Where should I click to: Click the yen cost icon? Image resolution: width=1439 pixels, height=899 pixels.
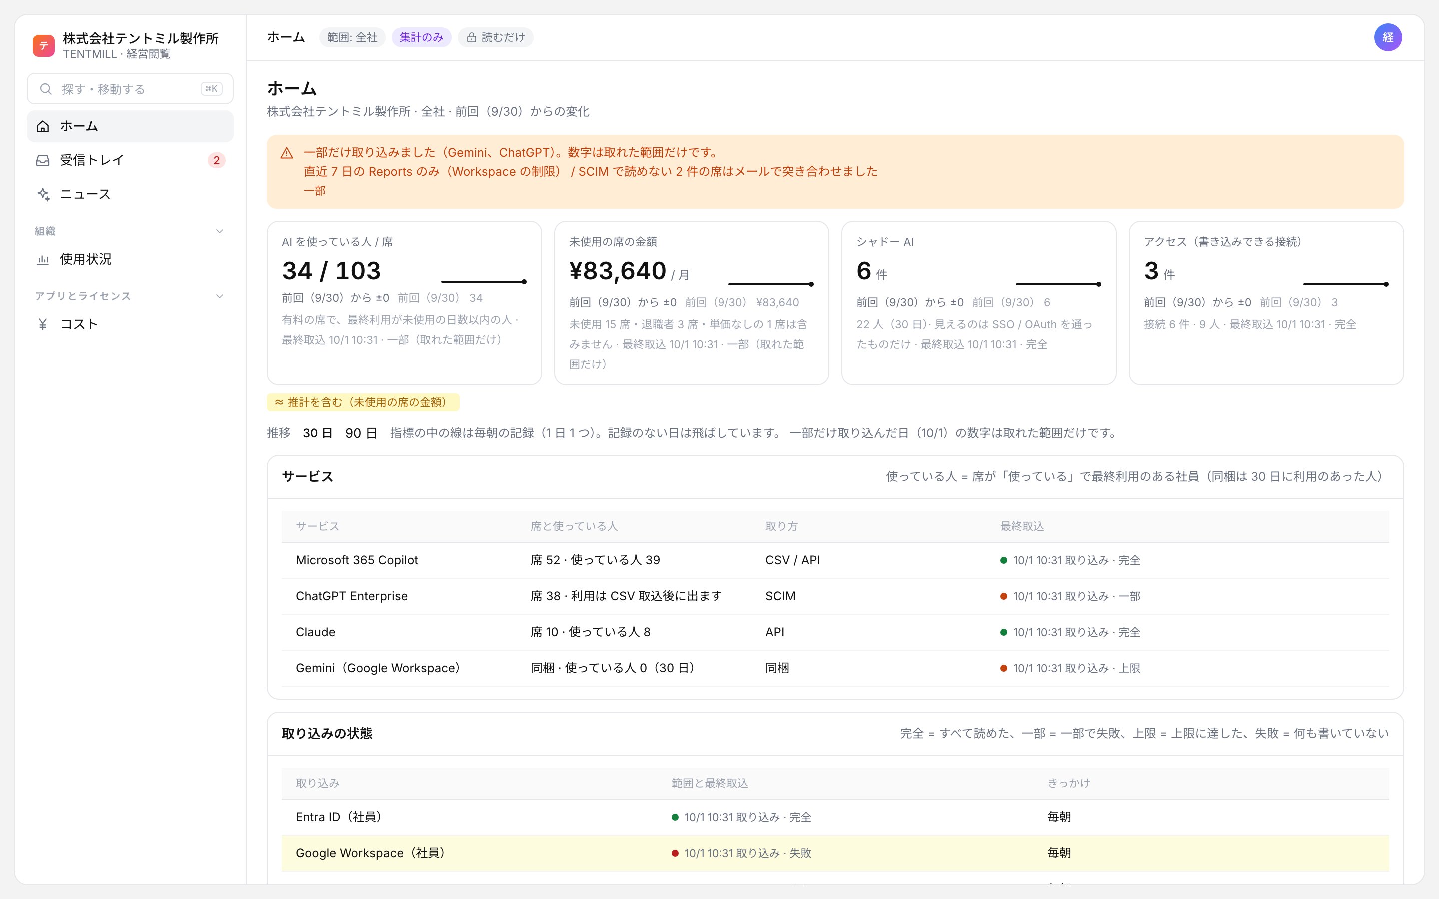coord(43,324)
